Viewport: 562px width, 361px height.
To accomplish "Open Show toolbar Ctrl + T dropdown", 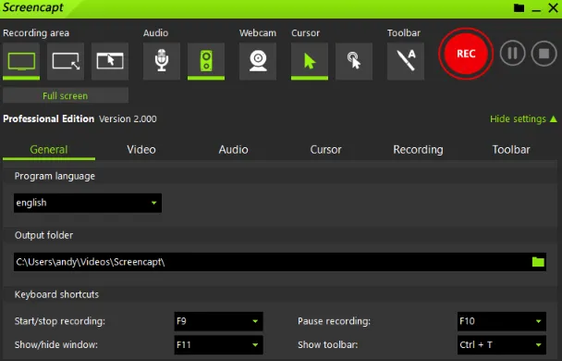I will [502, 344].
